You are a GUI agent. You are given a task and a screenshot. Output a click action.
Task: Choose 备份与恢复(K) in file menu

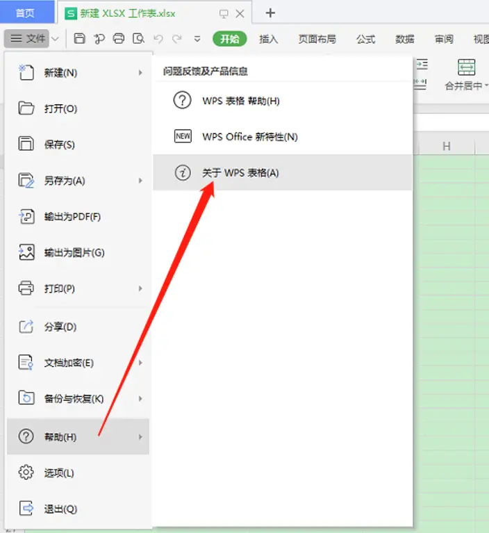click(78, 398)
